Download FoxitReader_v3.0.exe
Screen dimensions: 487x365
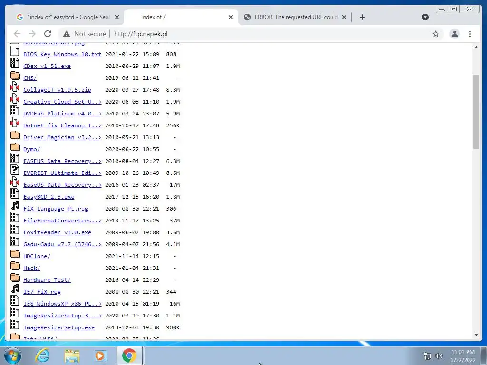click(57, 232)
